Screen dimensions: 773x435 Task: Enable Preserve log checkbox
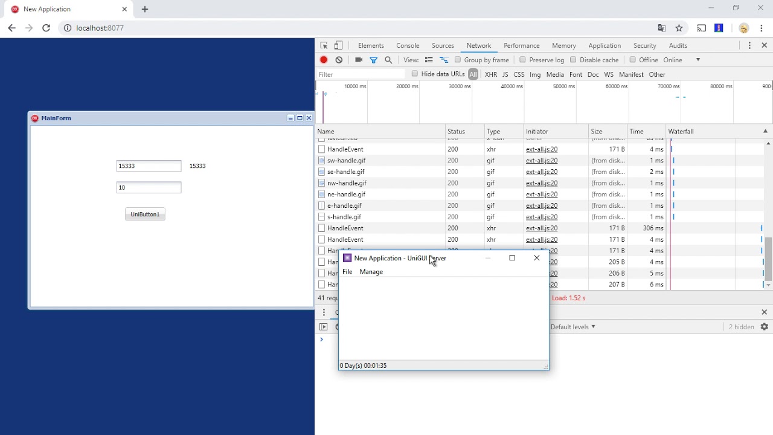(x=522, y=60)
